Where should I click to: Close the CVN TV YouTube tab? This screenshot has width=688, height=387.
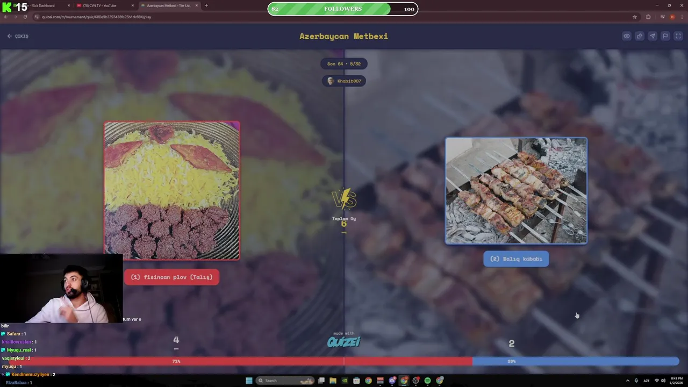point(133,5)
